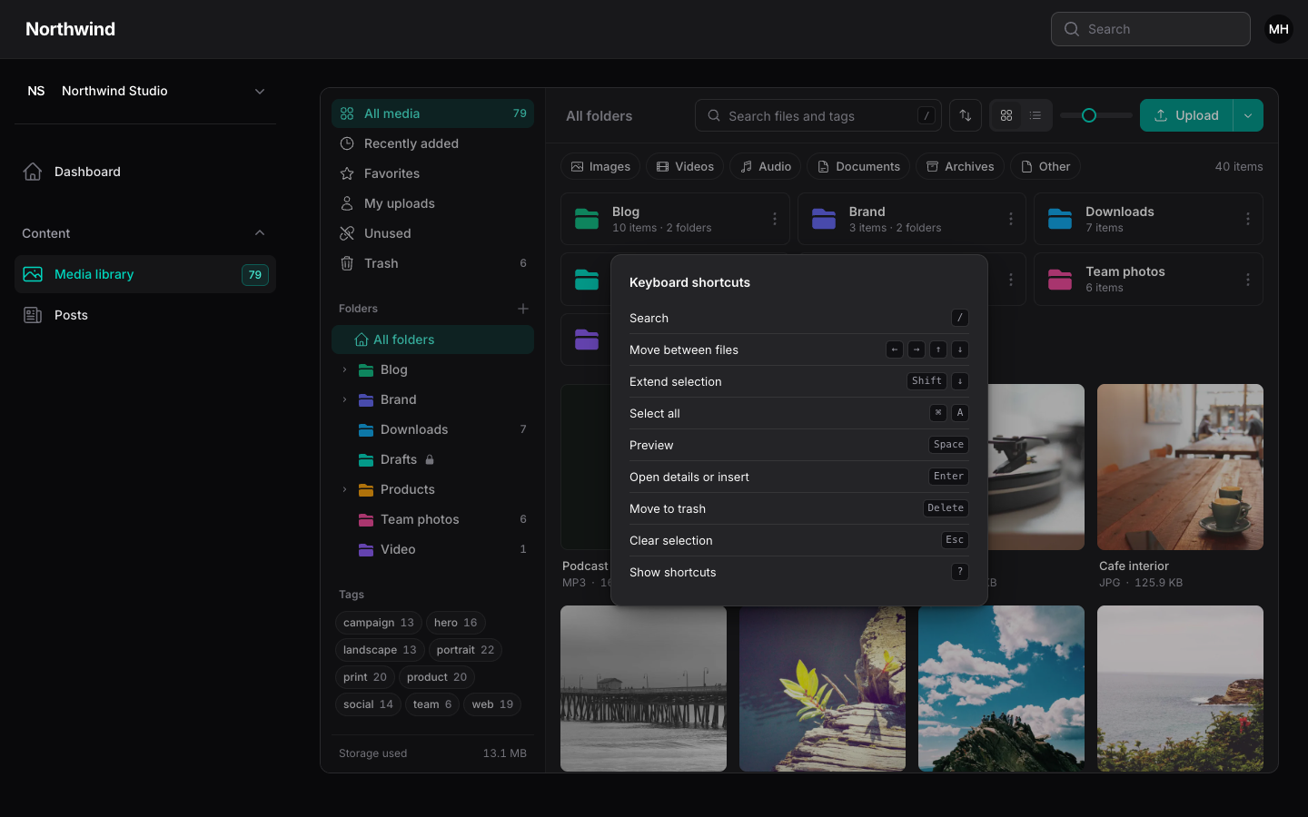Screen dimensions: 1308x817
Task: View My uploads
Action: (x=432, y=203)
